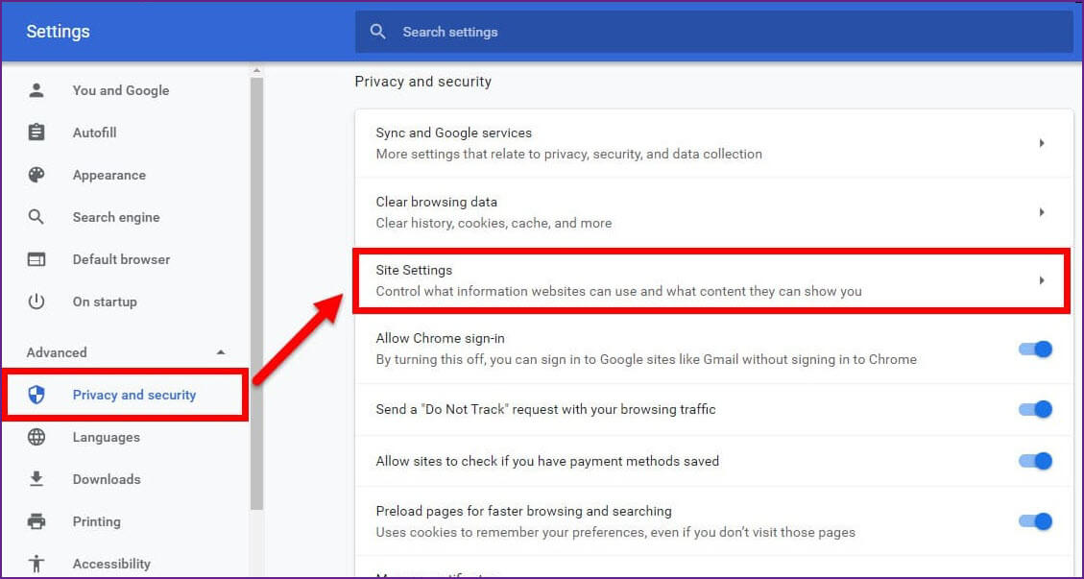The height and width of the screenshot is (579, 1084).
Task: Turn off payment methods check toggle
Action: tap(1035, 461)
